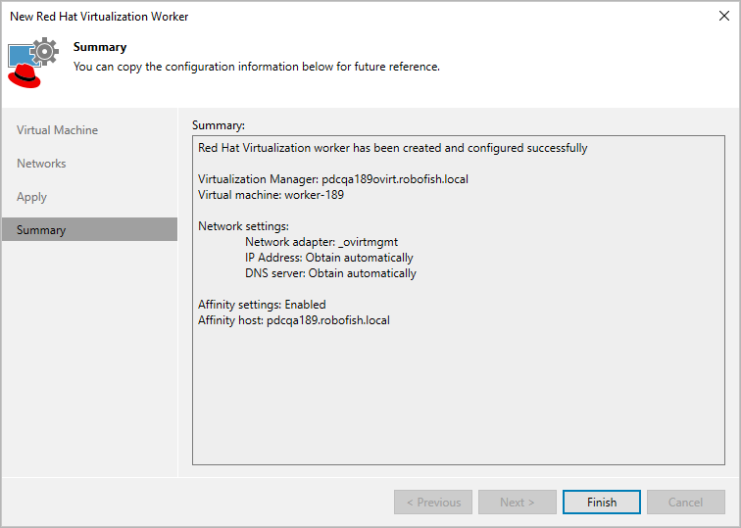Click the disabled Previous button

tap(433, 502)
